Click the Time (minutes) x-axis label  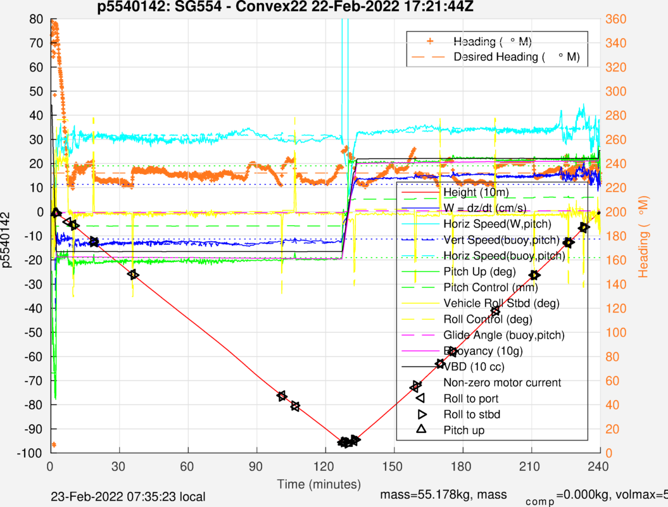325,484
